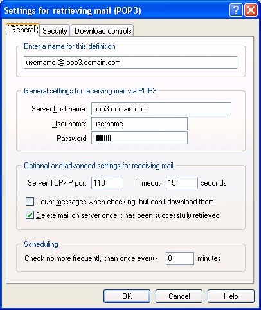261x310 pixels.
Task: Edit the Timeout seconds field
Action: click(182, 183)
